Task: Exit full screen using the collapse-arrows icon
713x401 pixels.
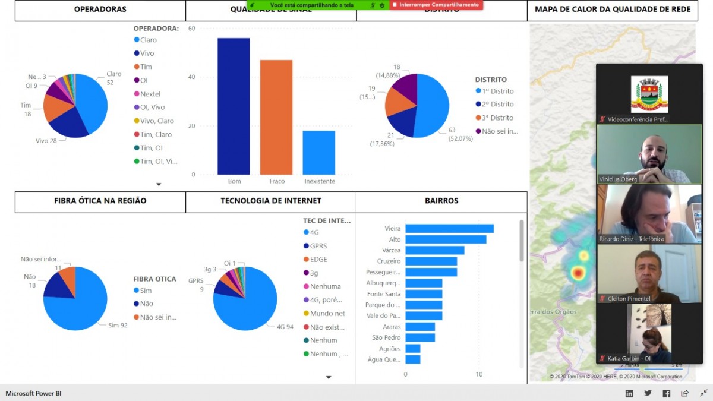Action: point(703,393)
